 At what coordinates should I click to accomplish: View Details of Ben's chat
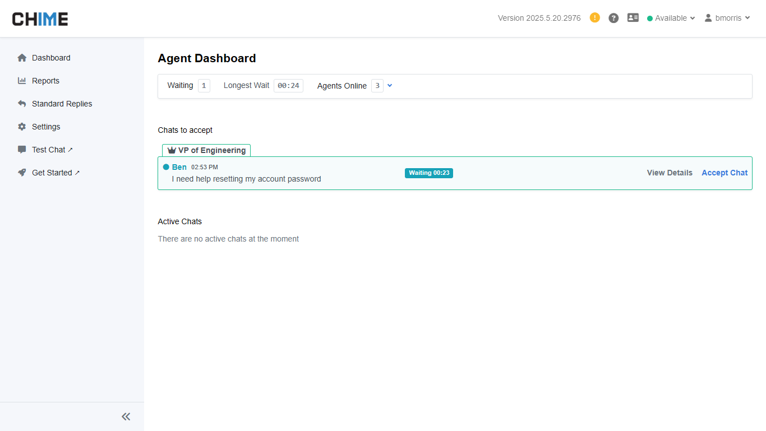tap(670, 173)
